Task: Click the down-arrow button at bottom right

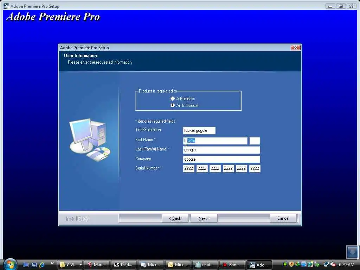Action: pyautogui.click(x=352, y=252)
